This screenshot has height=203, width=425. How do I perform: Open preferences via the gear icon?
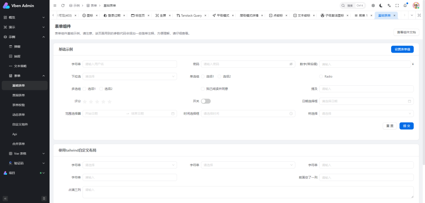coord(373,5)
